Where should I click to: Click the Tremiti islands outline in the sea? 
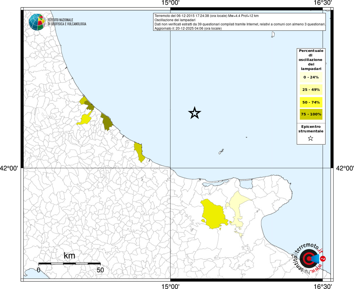[x=221, y=152]
